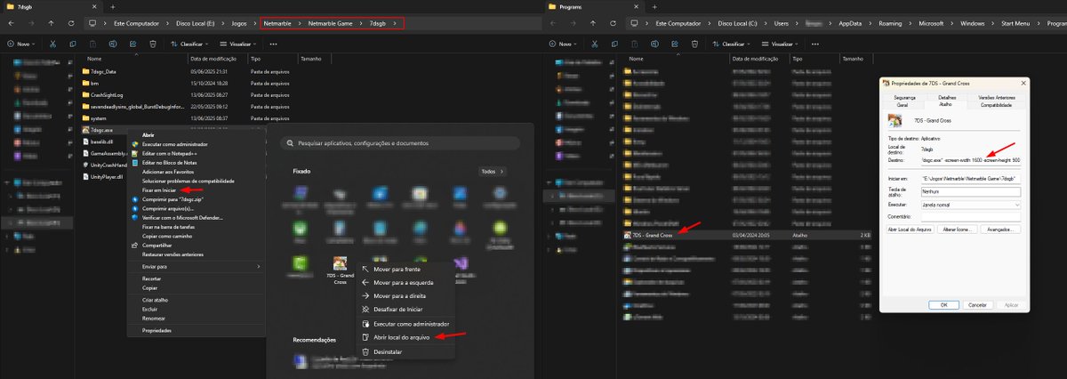Select the UnityPlayer.dll file row
1067x379 pixels.
click(x=105, y=176)
